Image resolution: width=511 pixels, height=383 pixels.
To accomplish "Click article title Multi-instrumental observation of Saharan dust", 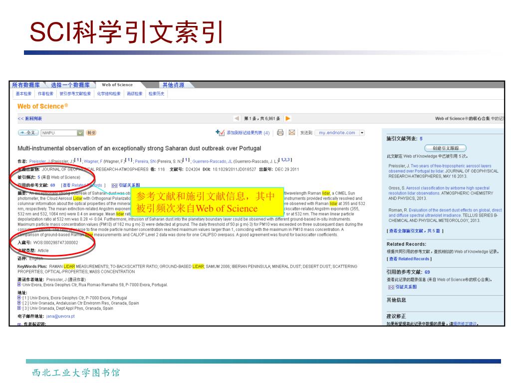I will pos(140,149).
